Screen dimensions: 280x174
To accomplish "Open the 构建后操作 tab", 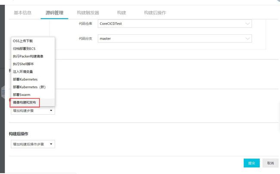I will 155,12.
